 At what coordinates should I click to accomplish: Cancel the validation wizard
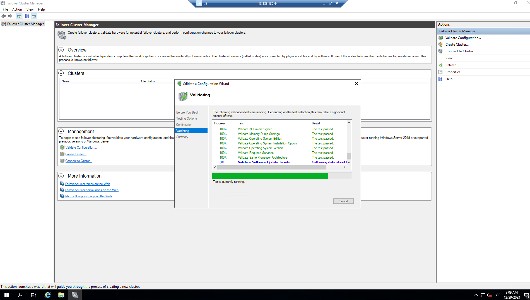343,201
